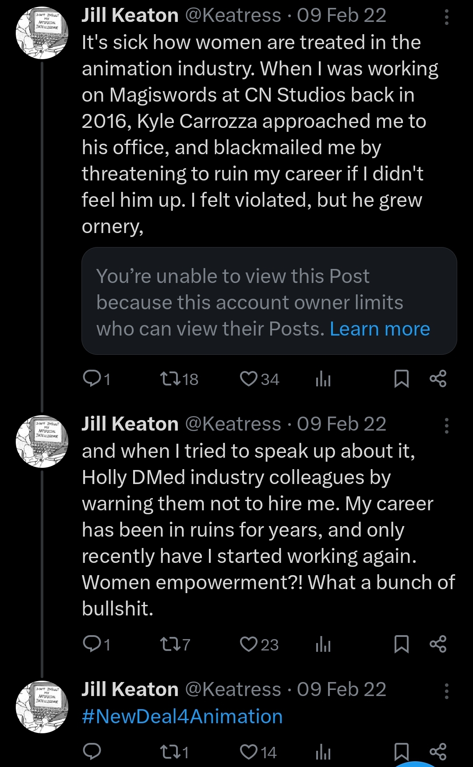Open replies on the first Magiswords post
The image size is (473, 767).
pos(96,379)
